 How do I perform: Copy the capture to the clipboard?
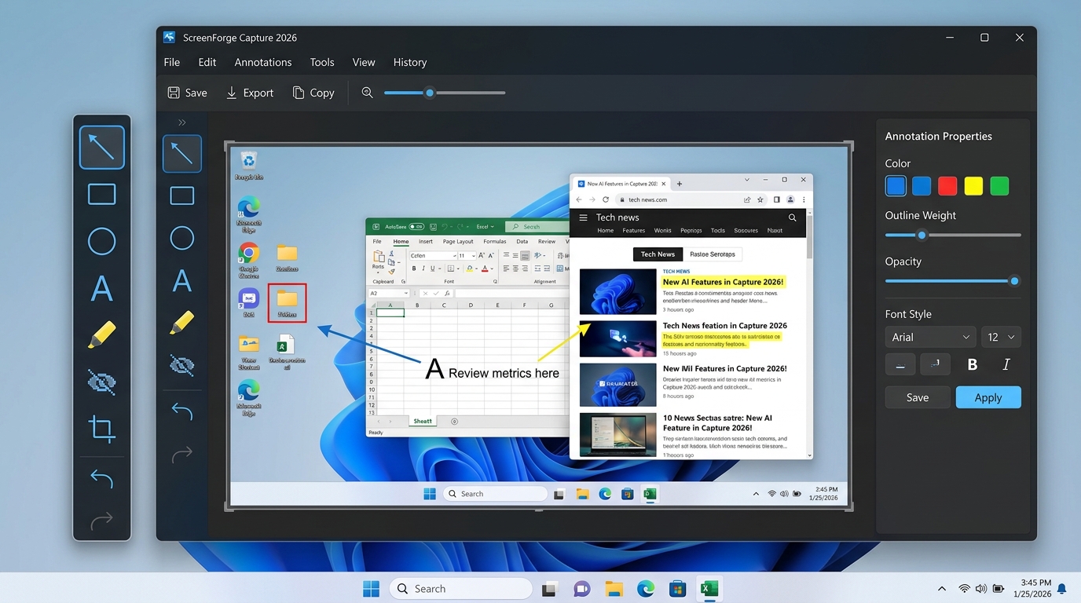pyautogui.click(x=313, y=93)
